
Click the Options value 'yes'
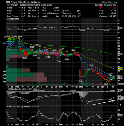[79, 11]
